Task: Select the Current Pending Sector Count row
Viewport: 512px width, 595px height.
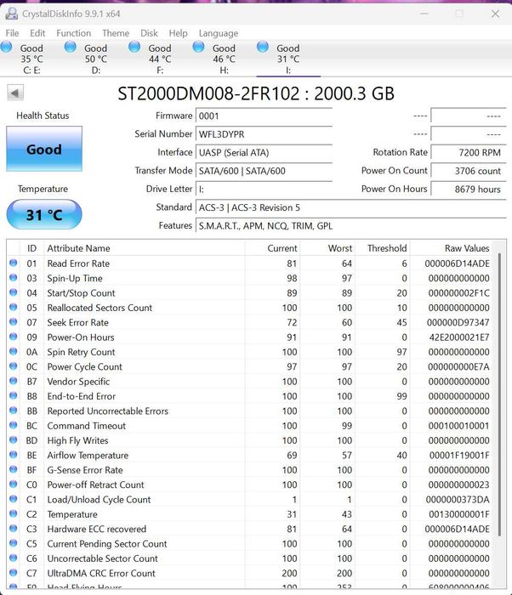Action: pyautogui.click(x=250, y=544)
